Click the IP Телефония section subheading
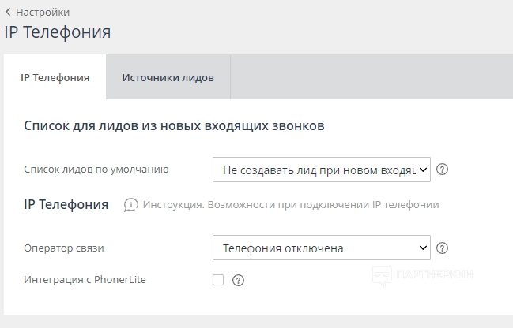The image size is (513, 328). tap(66, 204)
